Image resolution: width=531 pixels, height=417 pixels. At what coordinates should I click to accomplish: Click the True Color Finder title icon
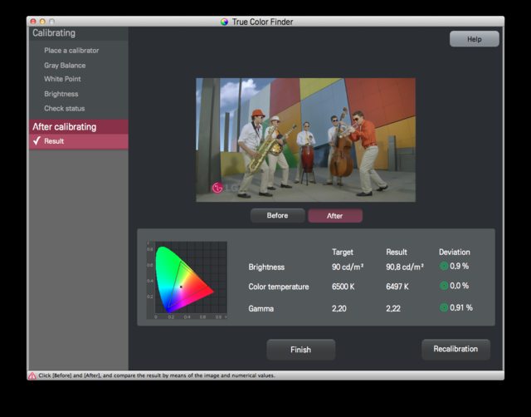pyautogui.click(x=224, y=22)
